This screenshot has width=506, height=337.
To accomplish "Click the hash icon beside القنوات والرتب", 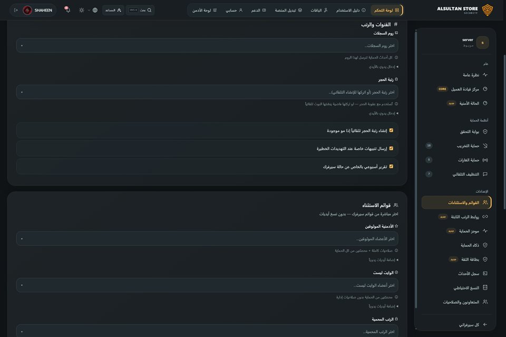I will 396,24.
